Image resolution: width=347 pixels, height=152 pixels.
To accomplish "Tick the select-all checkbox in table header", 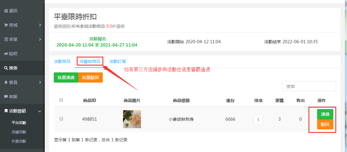I will 61,100.
